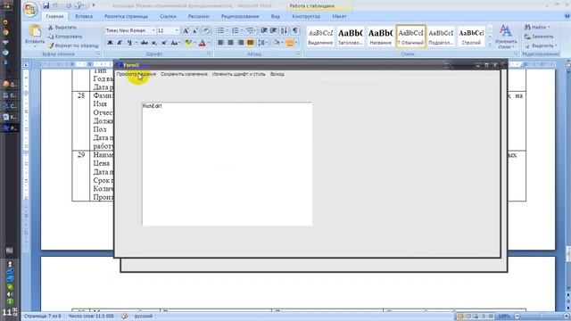Switch to the Вставка ribbon tab

pos(84,16)
